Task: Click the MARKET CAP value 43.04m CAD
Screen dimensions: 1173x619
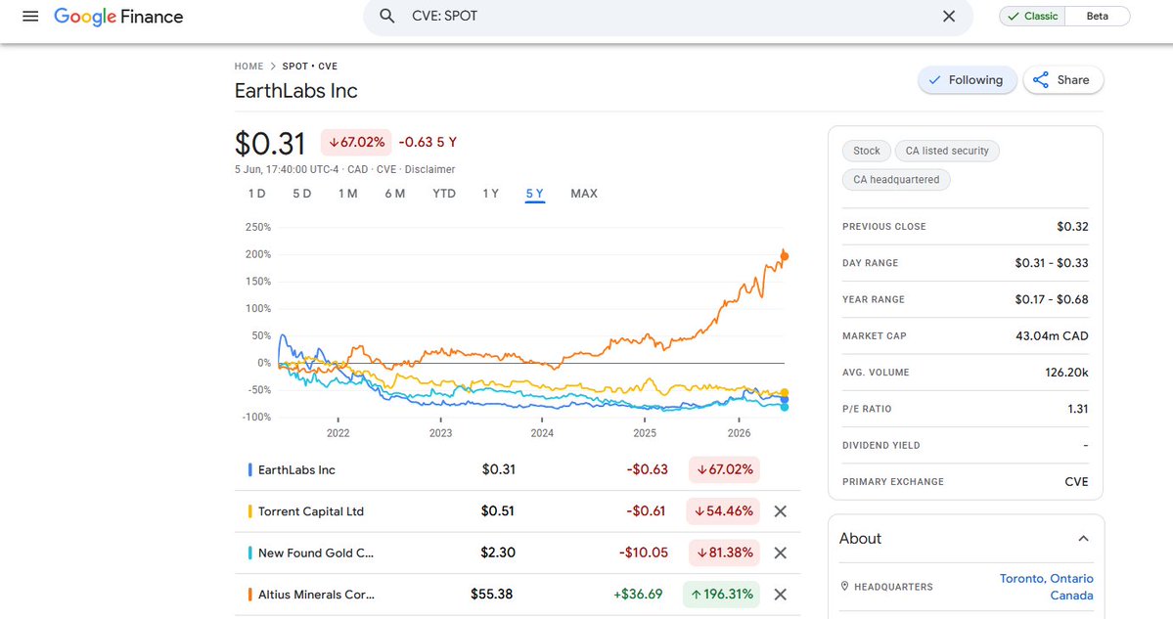Action: tap(1052, 336)
